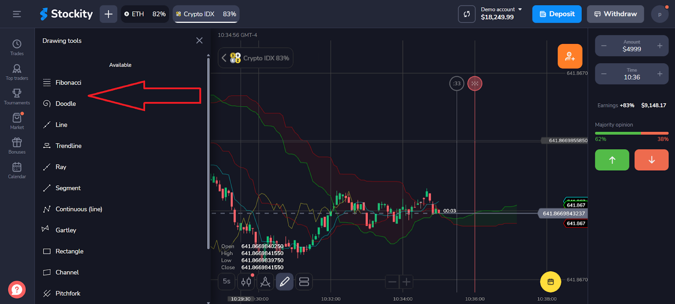Open the Calendar sidebar icon
675x304 pixels.
click(17, 170)
